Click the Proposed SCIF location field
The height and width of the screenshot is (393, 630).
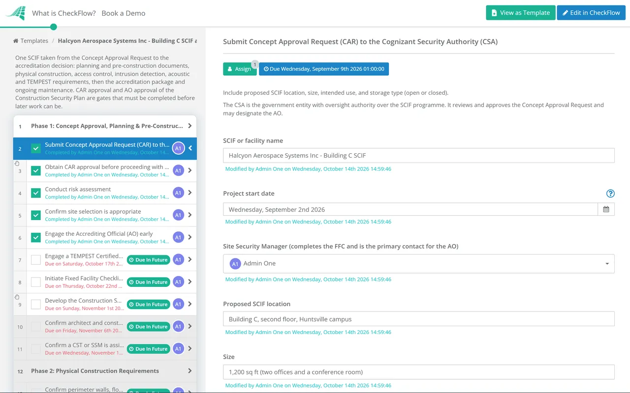pos(418,319)
